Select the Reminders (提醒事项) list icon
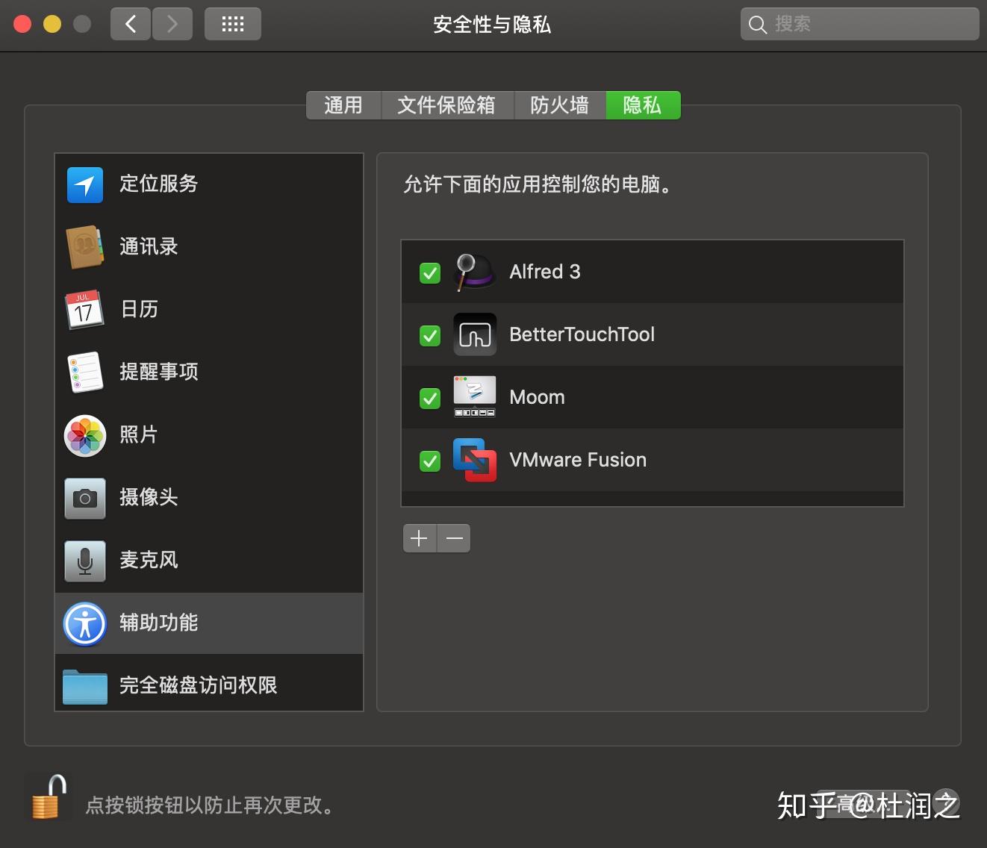The width and height of the screenshot is (987, 848). [x=85, y=372]
